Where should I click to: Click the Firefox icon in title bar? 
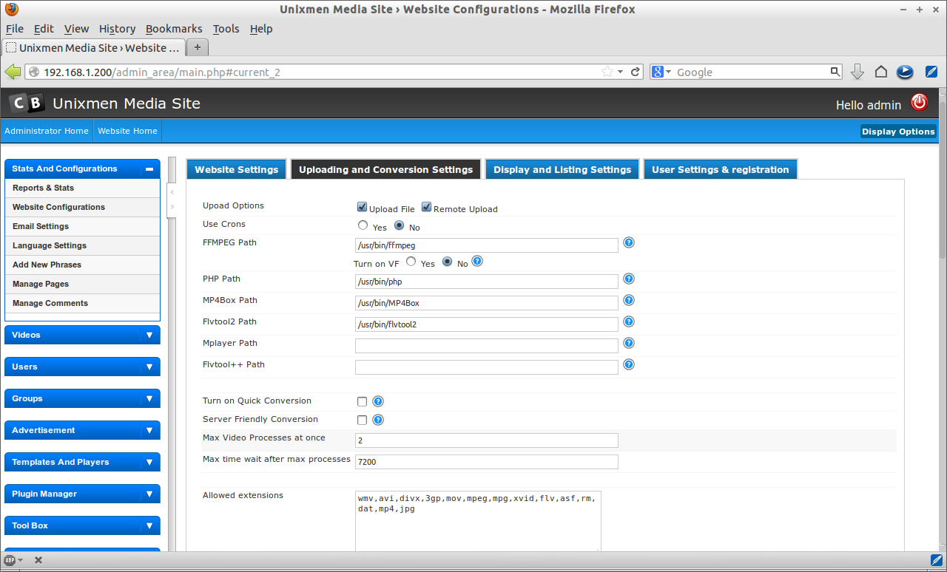pyautogui.click(x=12, y=9)
